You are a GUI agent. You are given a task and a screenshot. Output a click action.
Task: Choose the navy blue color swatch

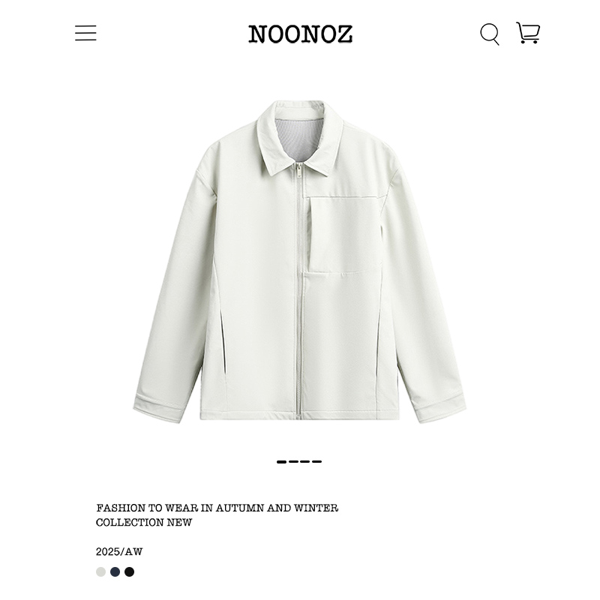115,571
